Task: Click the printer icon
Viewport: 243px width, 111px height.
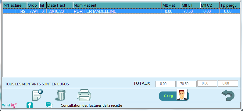Action: pos(84,95)
